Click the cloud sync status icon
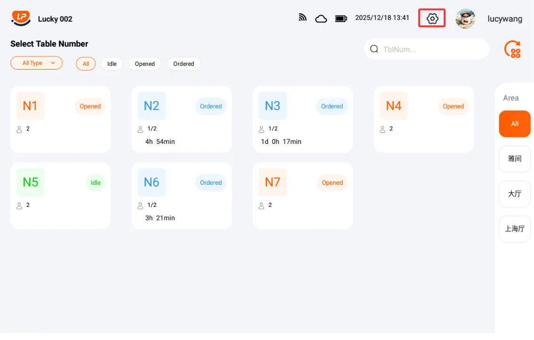The image size is (534, 340). 321,19
